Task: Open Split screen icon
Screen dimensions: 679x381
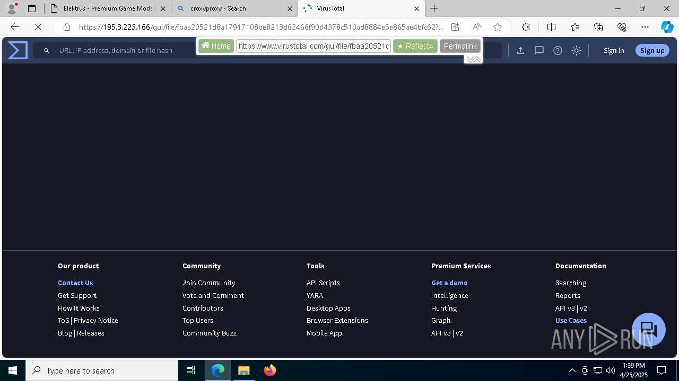Action: (551, 27)
